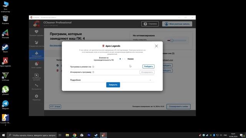Open the taskbar clock and date
The height and width of the screenshot is (138, 246).
point(233,135)
